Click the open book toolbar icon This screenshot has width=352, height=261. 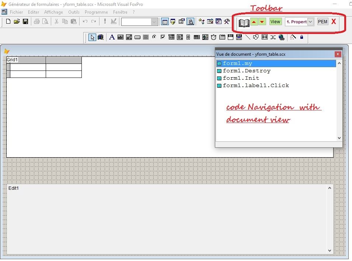click(x=244, y=22)
